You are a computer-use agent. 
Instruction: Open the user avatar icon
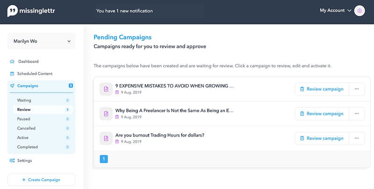pyautogui.click(x=360, y=11)
